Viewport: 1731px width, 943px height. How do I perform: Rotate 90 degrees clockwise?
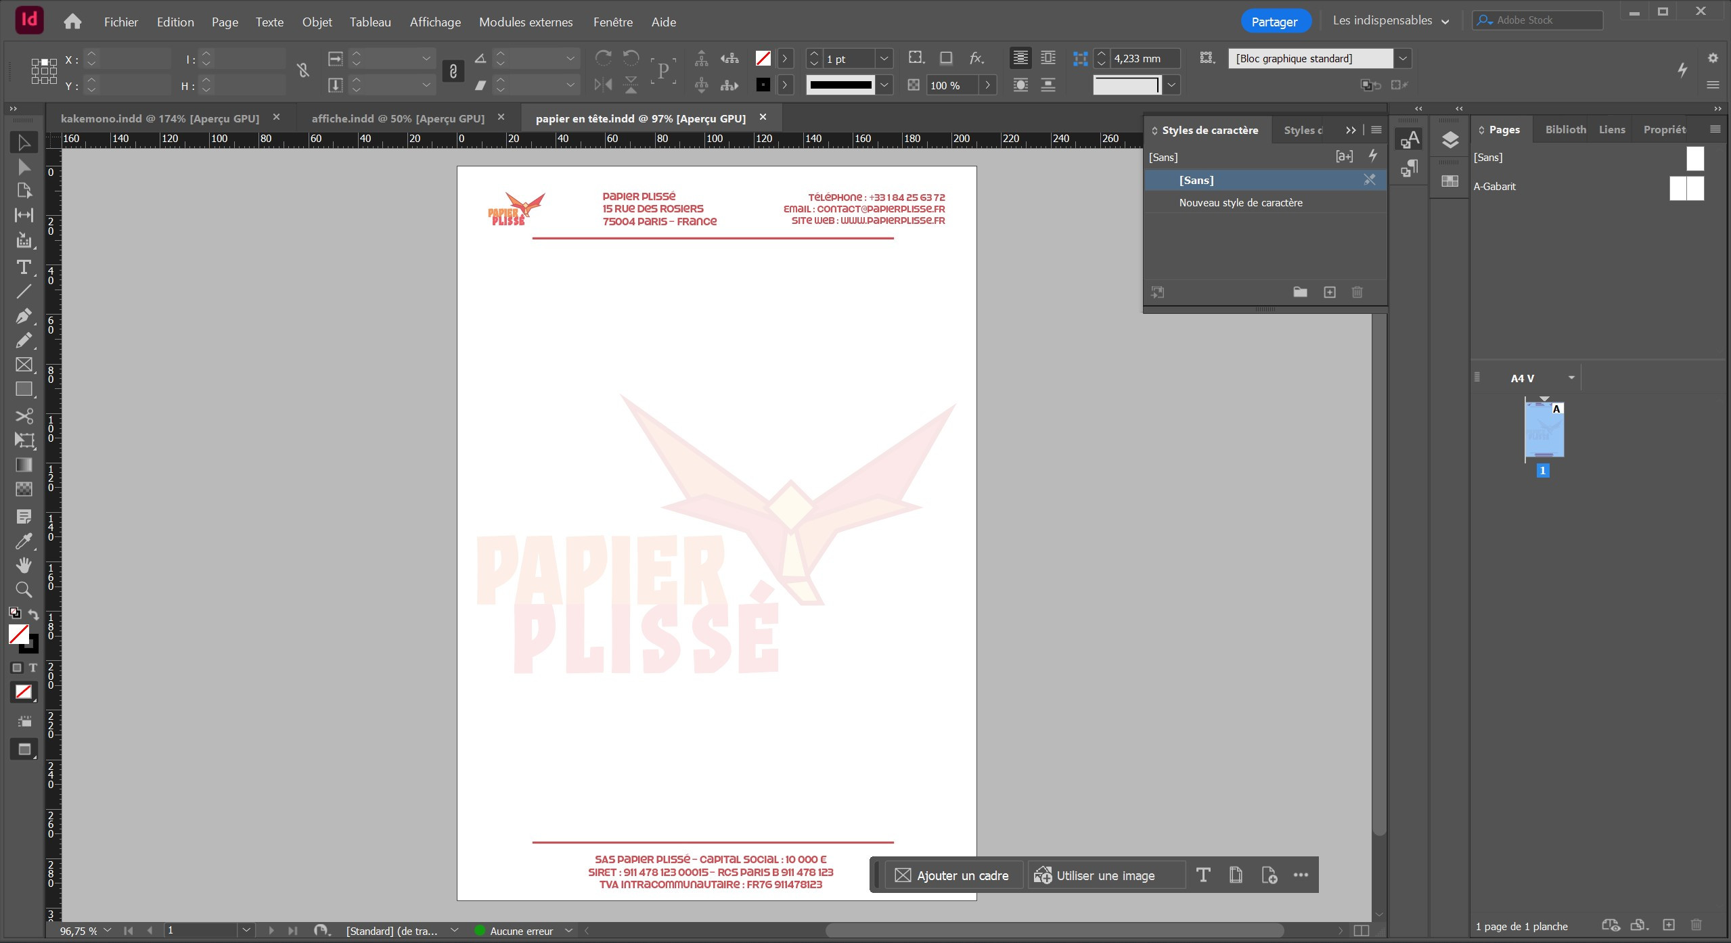tap(603, 58)
